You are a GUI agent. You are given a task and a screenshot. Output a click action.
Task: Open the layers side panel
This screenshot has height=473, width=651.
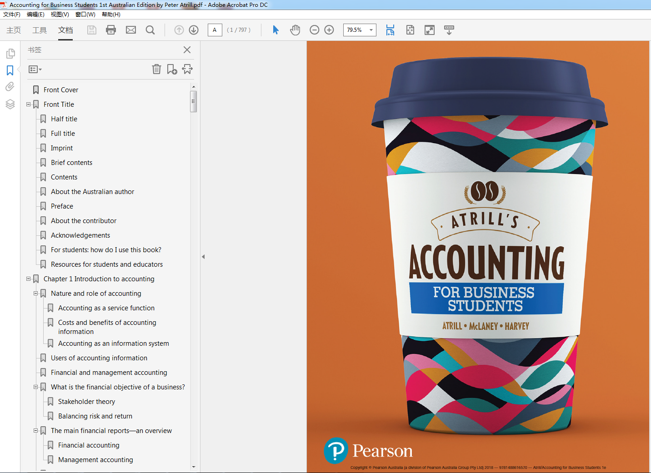pyautogui.click(x=10, y=104)
